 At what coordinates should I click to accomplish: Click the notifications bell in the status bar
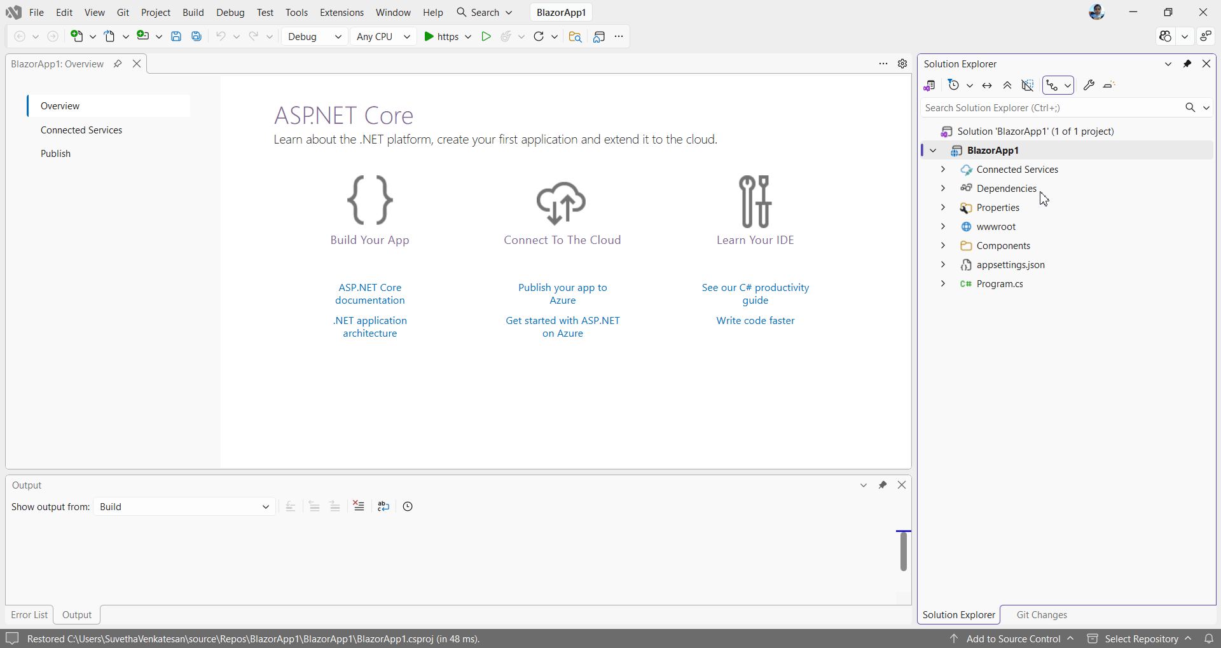pos(1209,638)
